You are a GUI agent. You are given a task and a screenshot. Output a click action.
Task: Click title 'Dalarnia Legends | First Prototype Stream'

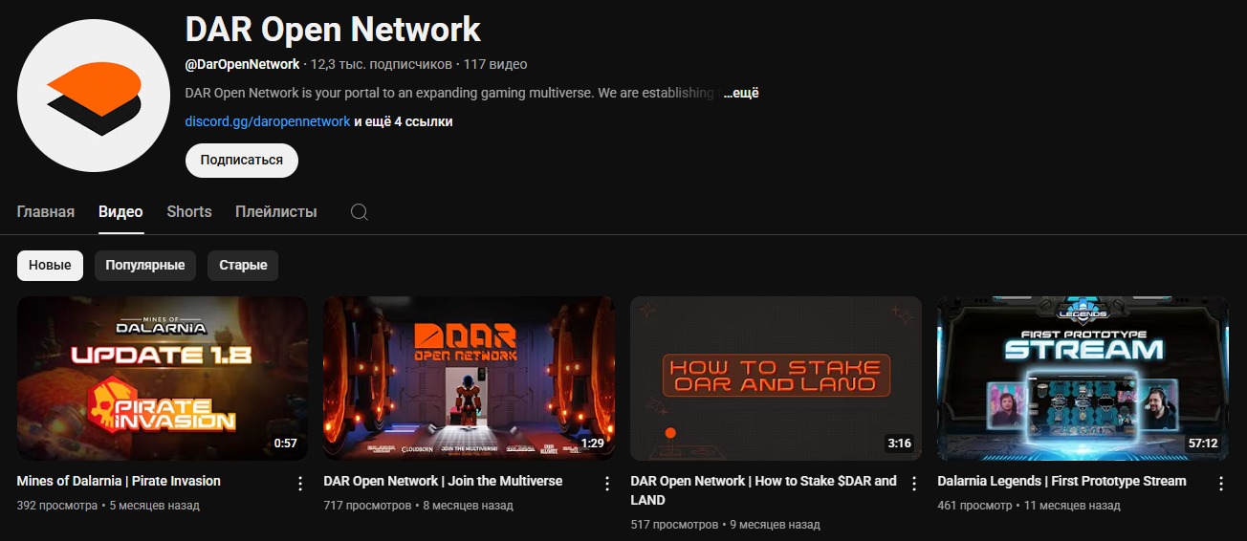(x=1062, y=481)
